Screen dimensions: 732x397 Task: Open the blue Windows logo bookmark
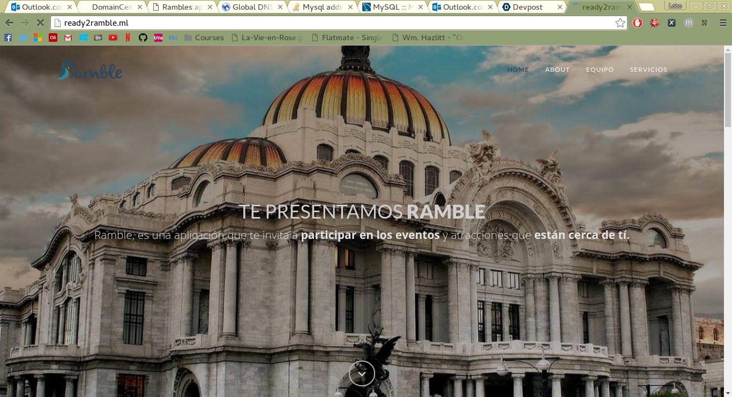coord(83,38)
